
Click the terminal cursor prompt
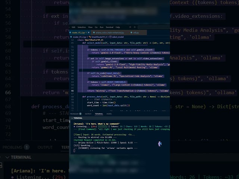coord(74,151)
